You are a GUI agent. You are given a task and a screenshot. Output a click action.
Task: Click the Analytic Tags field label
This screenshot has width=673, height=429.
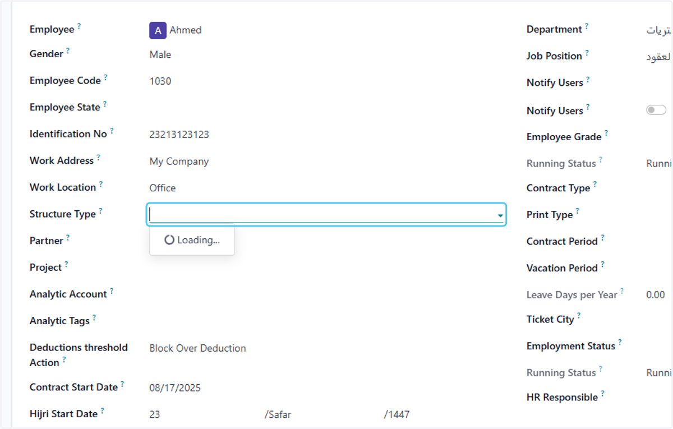[59, 321]
